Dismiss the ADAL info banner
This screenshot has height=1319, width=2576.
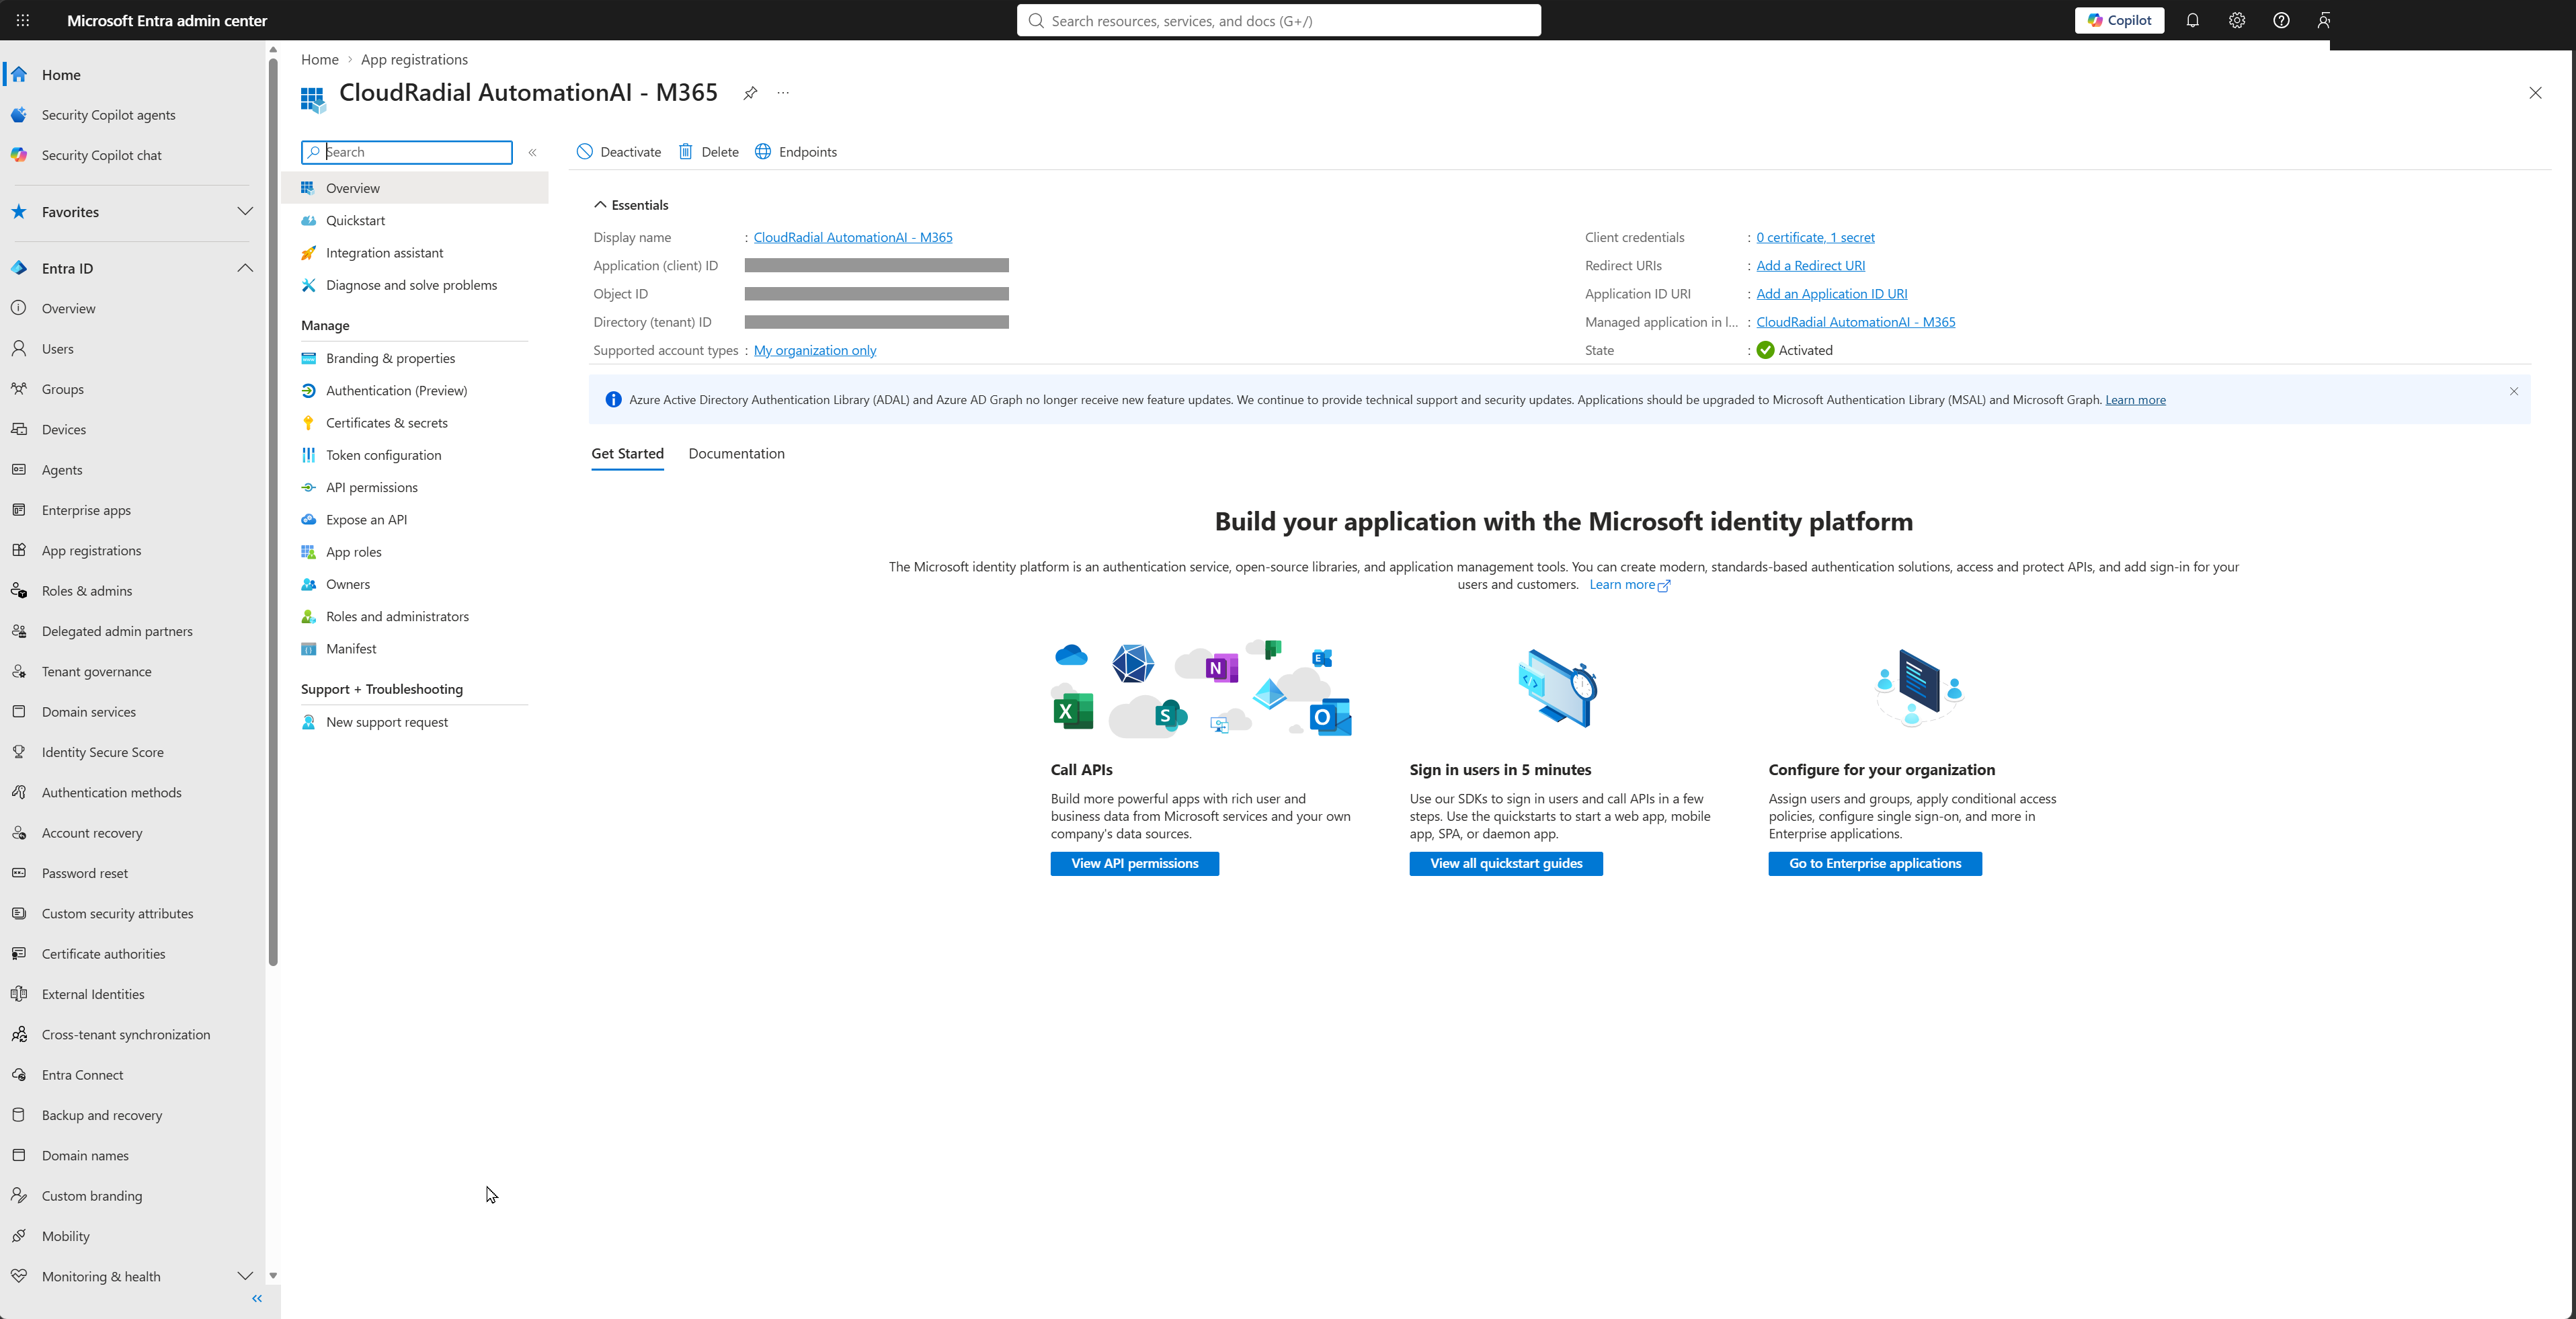pos(2513,391)
